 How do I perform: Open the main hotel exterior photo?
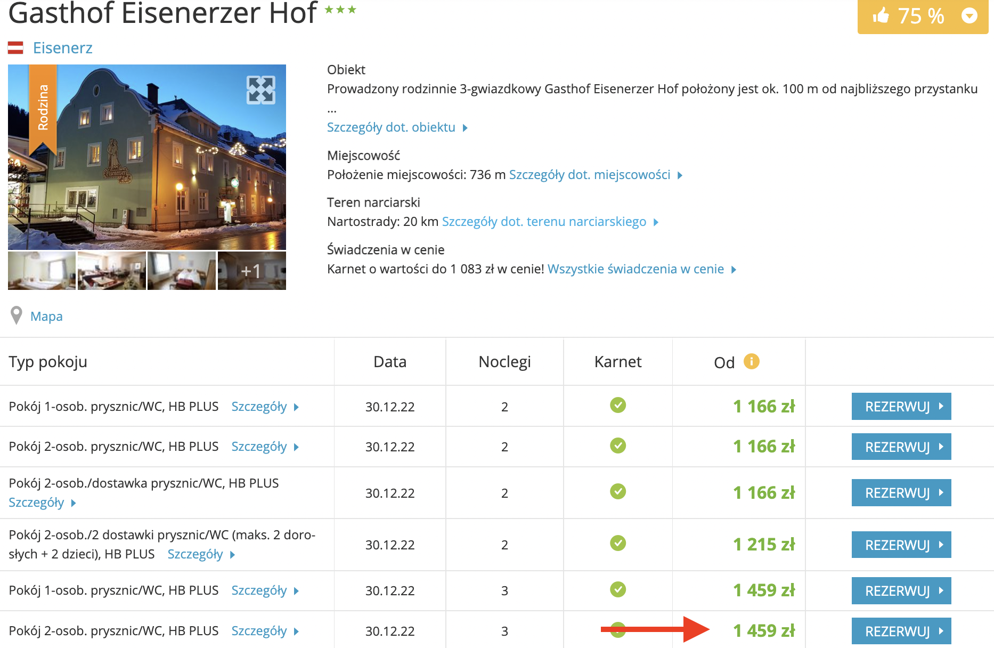(147, 157)
